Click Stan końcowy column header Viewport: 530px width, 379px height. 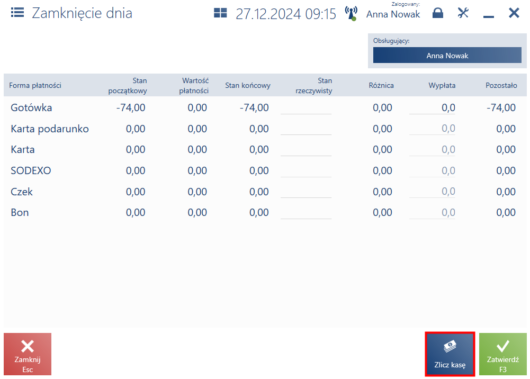pos(248,85)
